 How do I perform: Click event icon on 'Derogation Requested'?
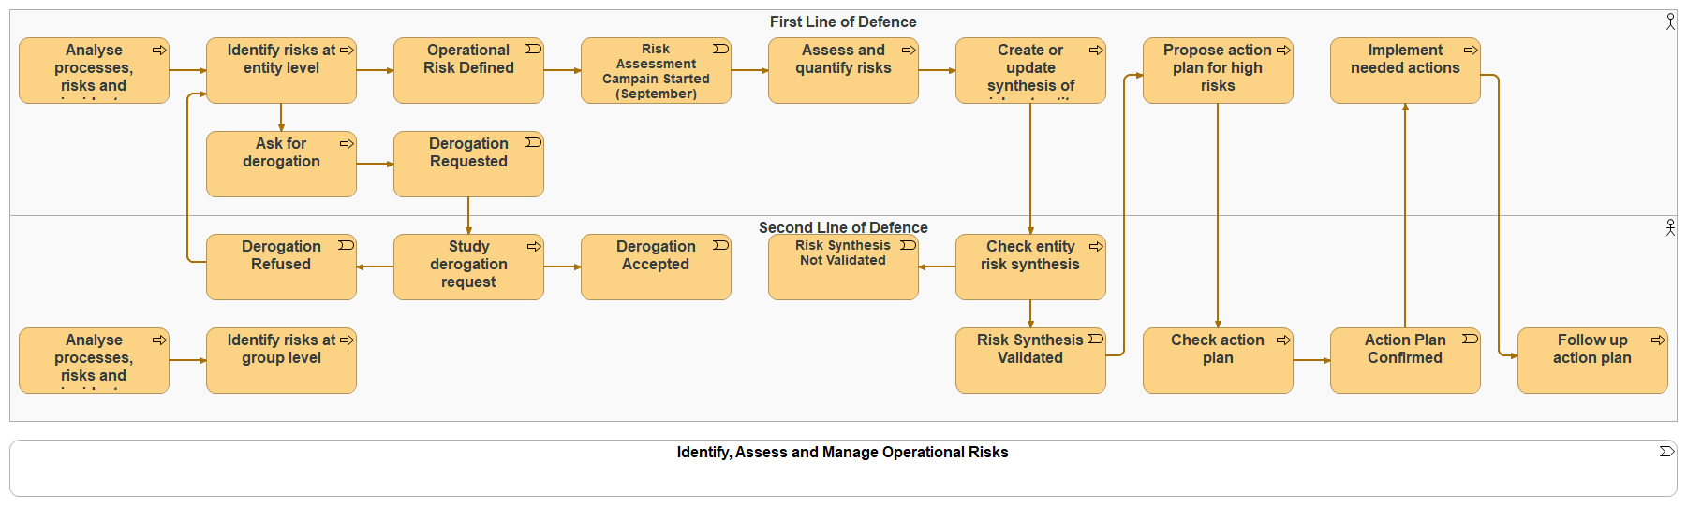coord(534,142)
